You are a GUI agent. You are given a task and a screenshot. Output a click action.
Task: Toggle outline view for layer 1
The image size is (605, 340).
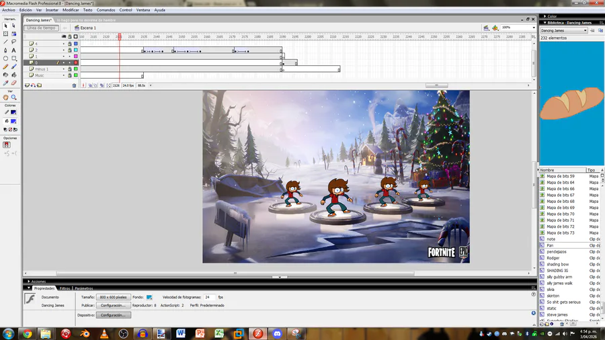[x=76, y=56]
